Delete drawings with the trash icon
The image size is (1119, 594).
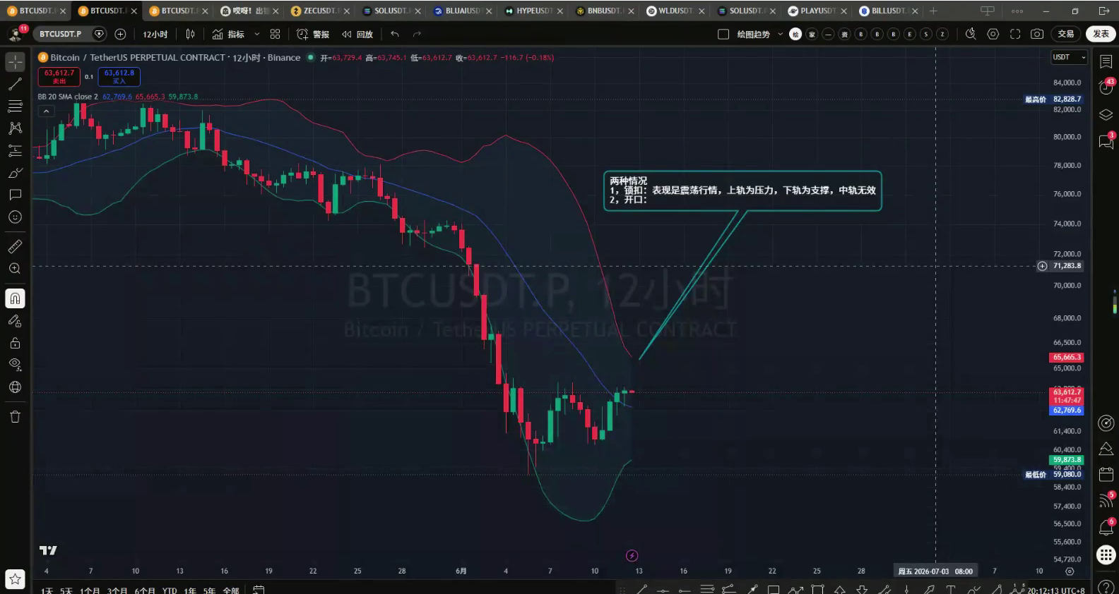(15, 416)
